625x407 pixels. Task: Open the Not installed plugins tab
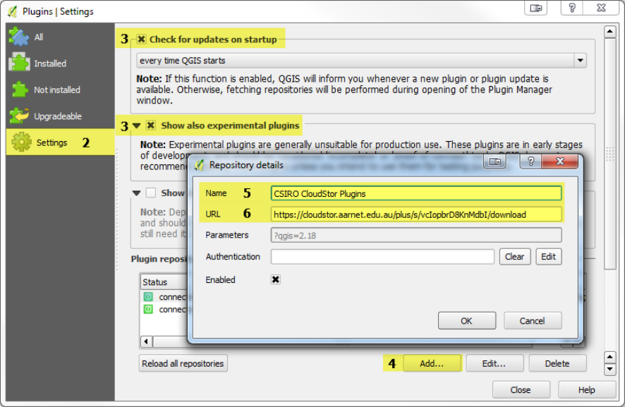coord(60,90)
